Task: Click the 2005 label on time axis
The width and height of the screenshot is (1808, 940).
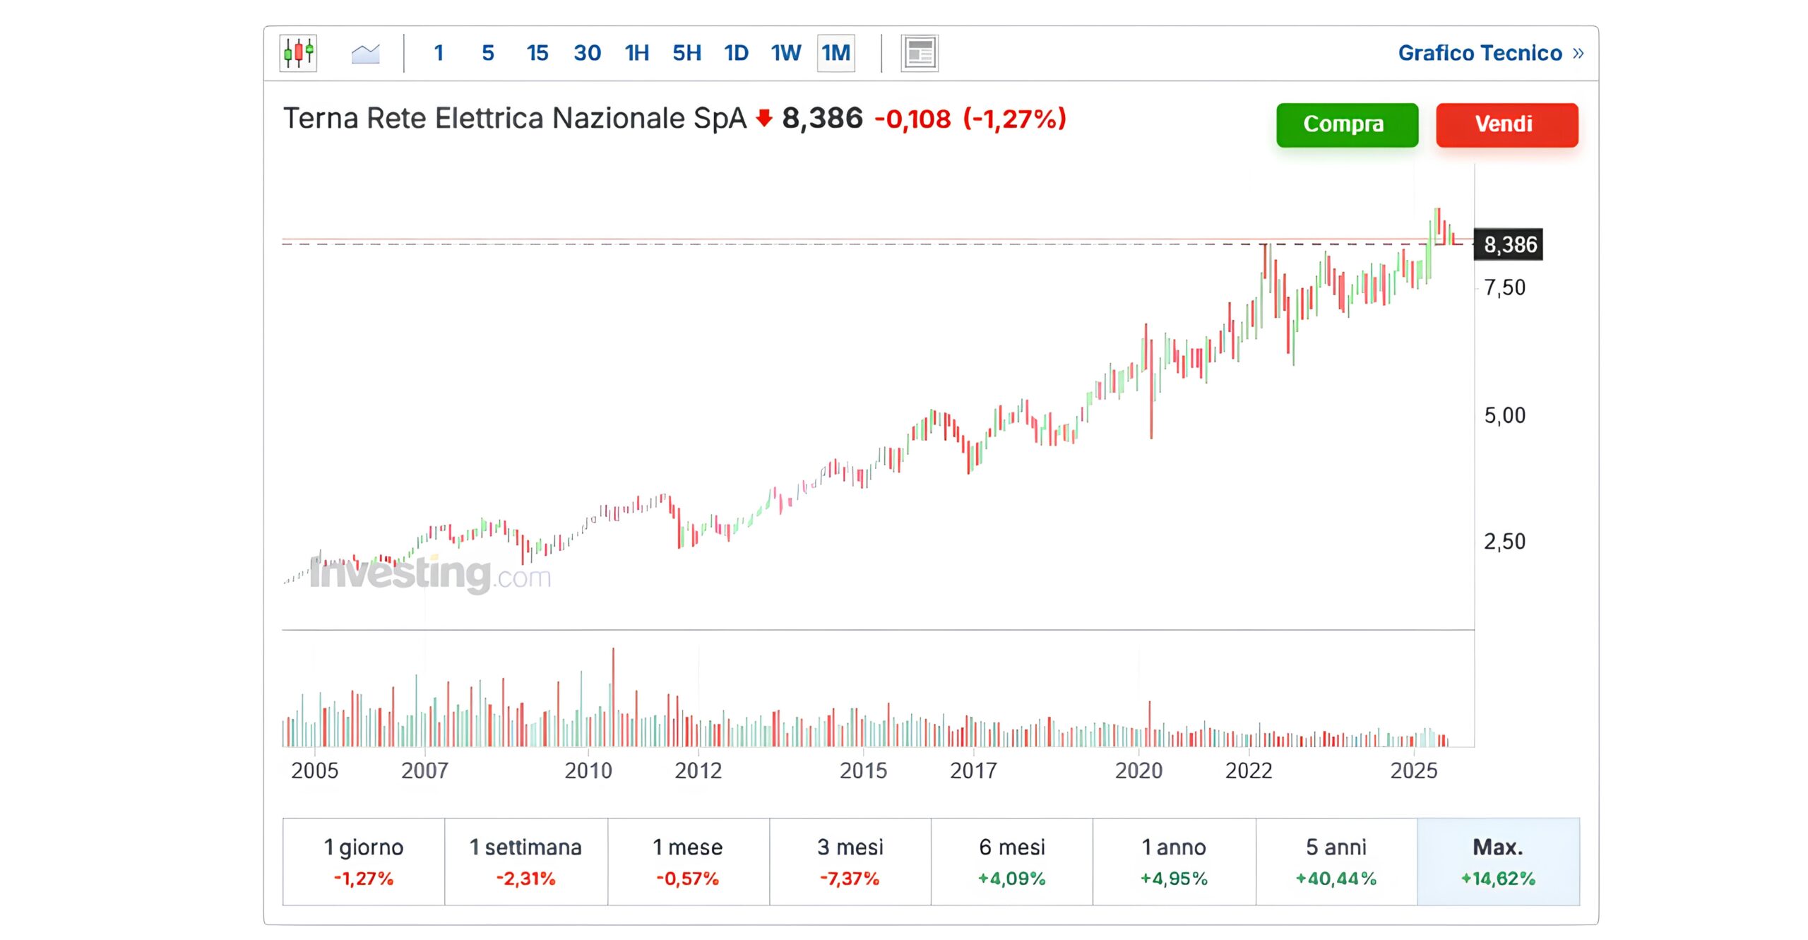Action: click(x=314, y=771)
